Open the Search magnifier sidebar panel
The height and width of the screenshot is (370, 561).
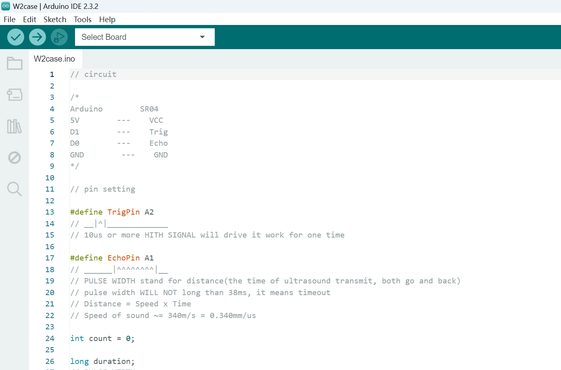tap(15, 189)
